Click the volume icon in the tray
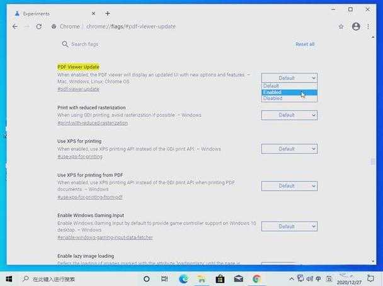Viewport: 383px width, 286px height. (x=309, y=278)
